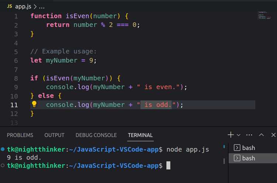Maximize the panel with the up chevron
The height and width of the screenshot is (183, 277).
tap(261, 135)
